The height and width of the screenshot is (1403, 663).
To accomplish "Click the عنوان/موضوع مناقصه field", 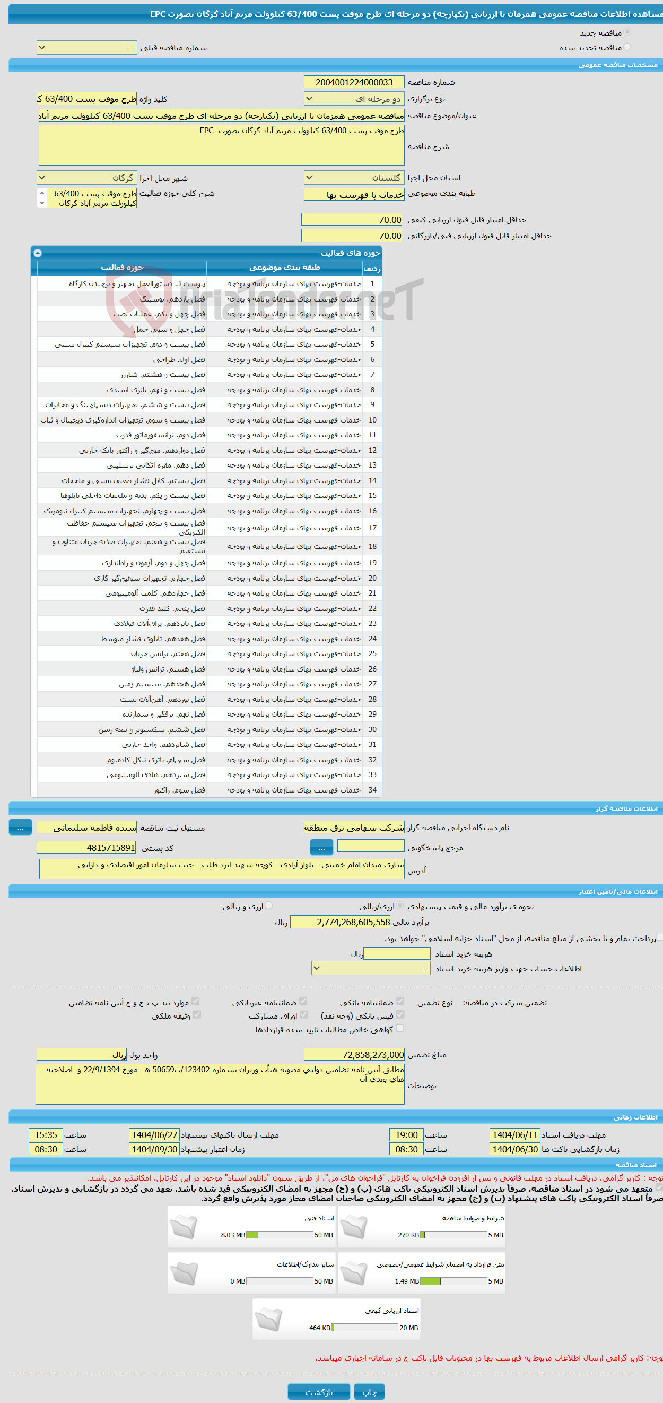I will pos(221,116).
